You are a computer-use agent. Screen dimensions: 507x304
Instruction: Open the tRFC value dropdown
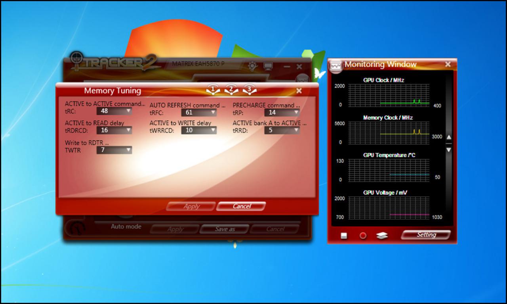pos(199,112)
